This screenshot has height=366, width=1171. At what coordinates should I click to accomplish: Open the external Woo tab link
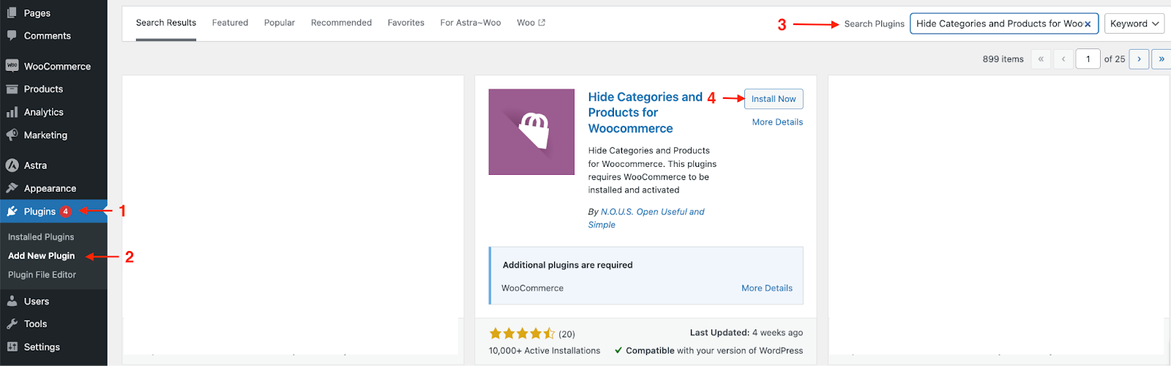(x=531, y=23)
